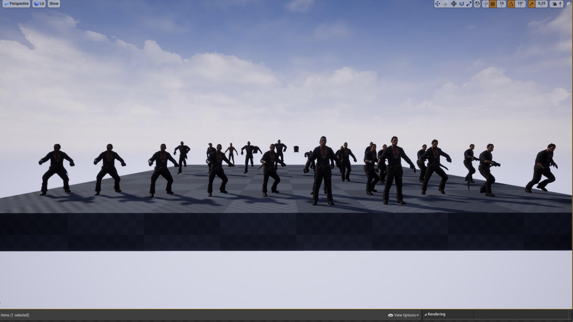Viewport: 573px width, 322px height.
Task: Select the scale gizmo tool
Action: click(x=469, y=4)
